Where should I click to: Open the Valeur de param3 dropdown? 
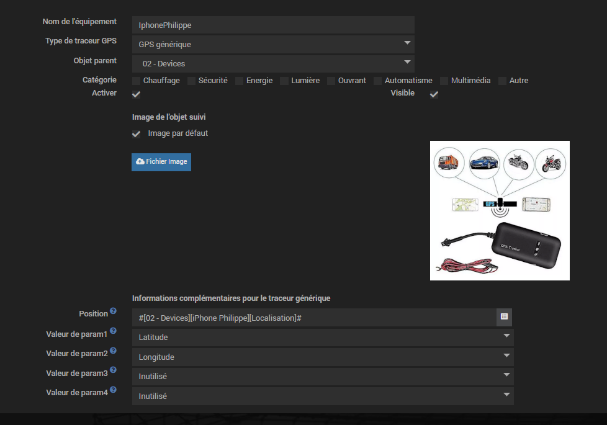pos(323,376)
